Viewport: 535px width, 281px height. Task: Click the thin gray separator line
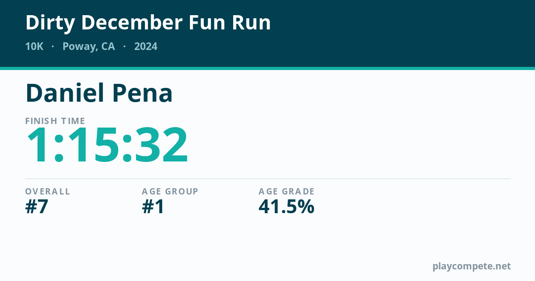pos(267,179)
